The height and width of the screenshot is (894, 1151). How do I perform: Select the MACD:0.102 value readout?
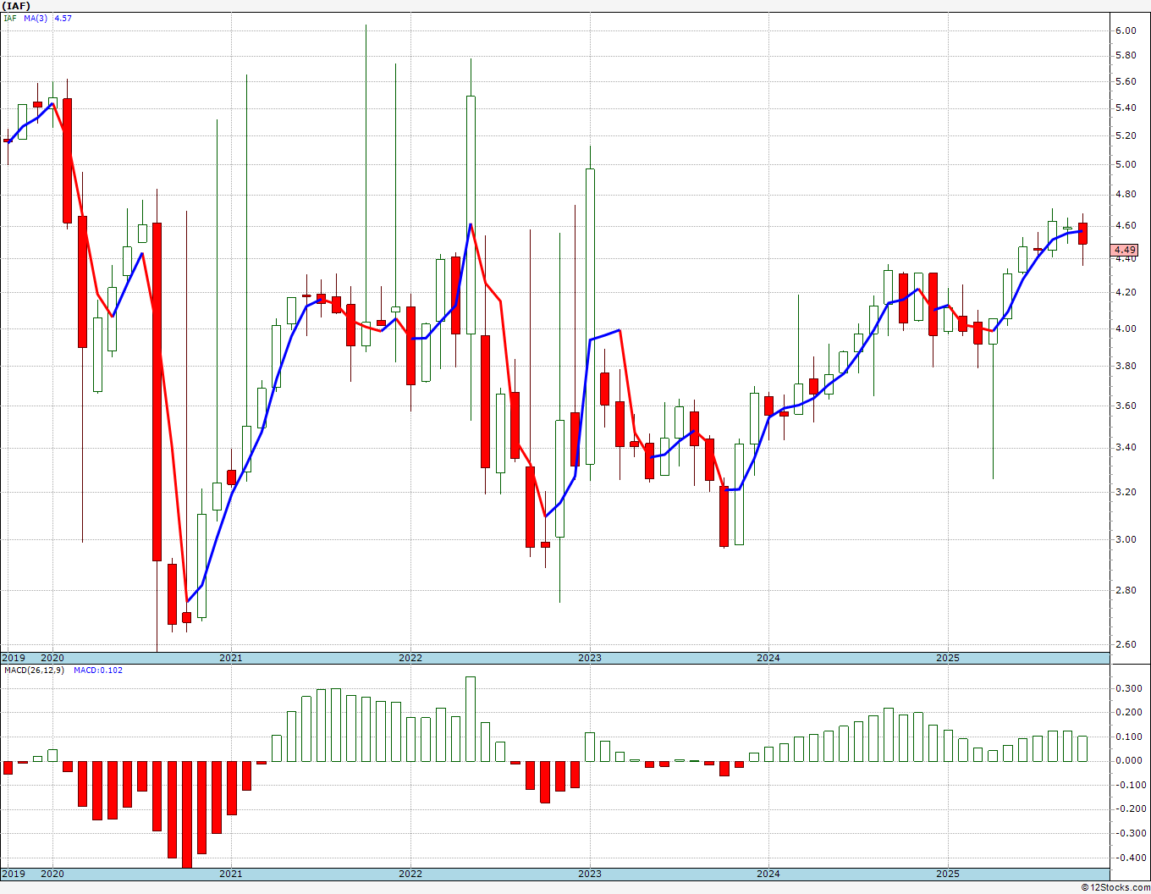(98, 670)
